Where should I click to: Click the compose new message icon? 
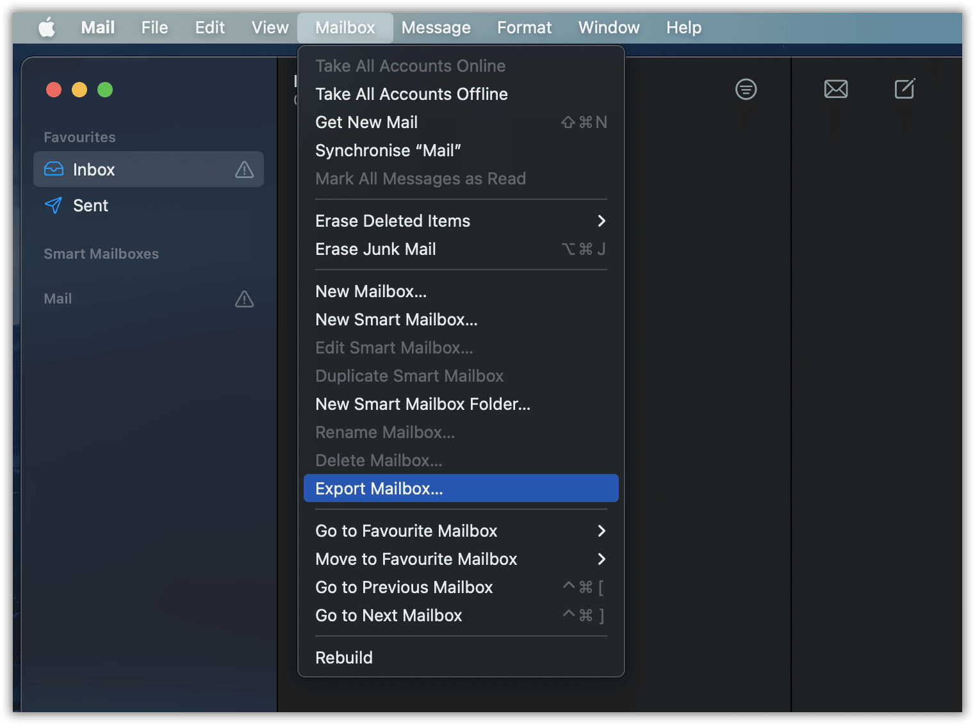905,89
